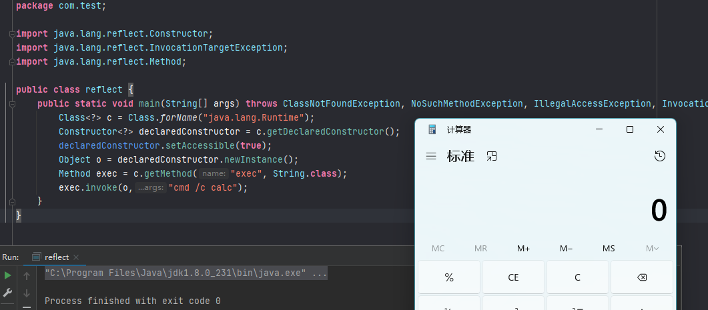Click 'Process finished with exit code 0'
Screen dimensions: 708x310
(x=133, y=301)
